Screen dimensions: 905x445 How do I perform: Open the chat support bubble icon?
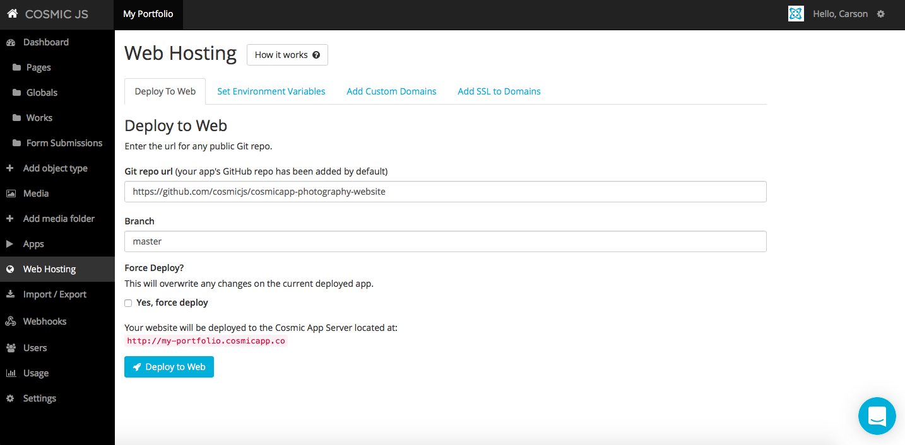[877, 416]
